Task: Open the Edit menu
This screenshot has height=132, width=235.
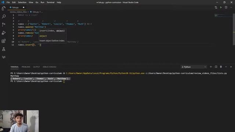Action: (x=14, y=3)
